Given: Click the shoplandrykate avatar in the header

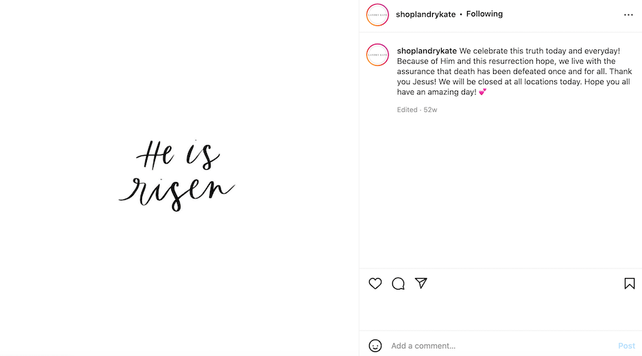Looking at the screenshot, I should tap(377, 14).
